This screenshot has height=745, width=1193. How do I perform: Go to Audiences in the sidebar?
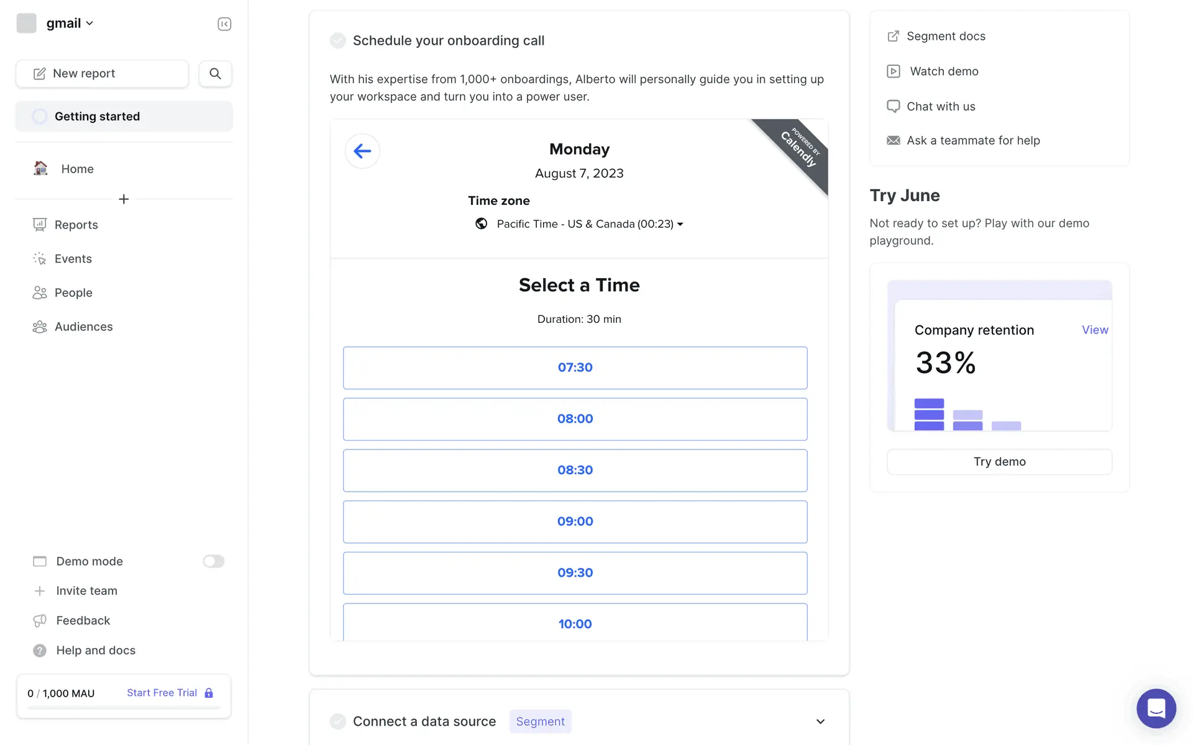pyautogui.click(x=83, y=327)
